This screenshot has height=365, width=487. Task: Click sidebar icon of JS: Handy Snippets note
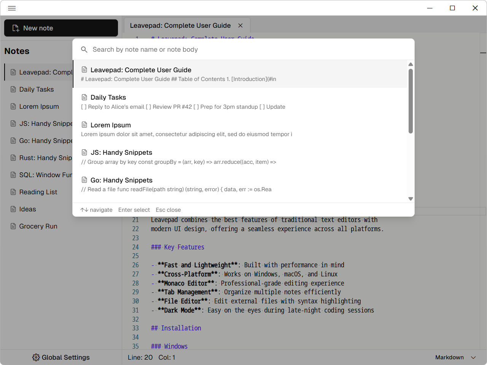click(x=13, y=124)
